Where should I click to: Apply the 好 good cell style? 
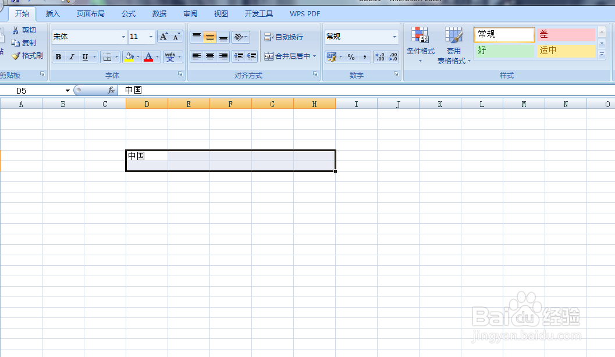tap(504, 51)
